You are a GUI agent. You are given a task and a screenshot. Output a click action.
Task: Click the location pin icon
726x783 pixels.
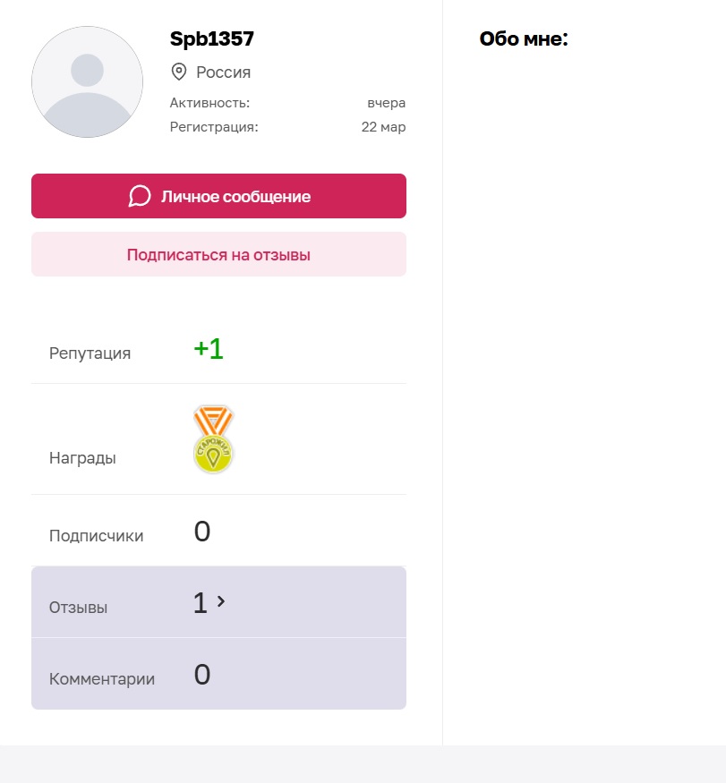pos(179,72)
